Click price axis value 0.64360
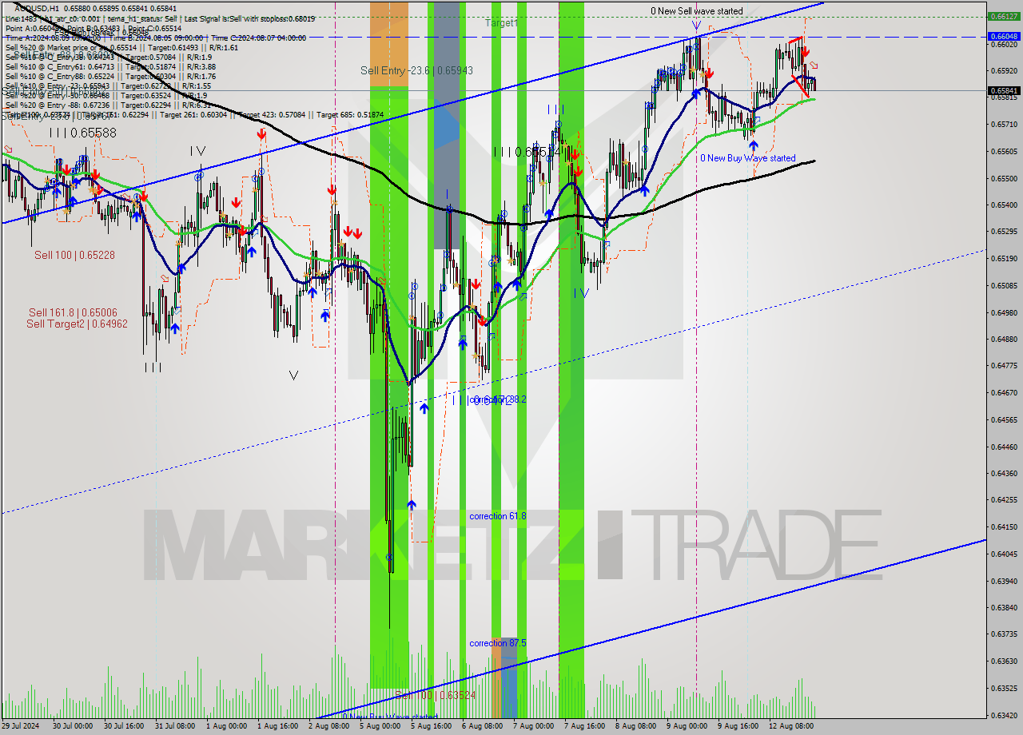This screenshot has width=1023, height=735. pos(1003,473)
